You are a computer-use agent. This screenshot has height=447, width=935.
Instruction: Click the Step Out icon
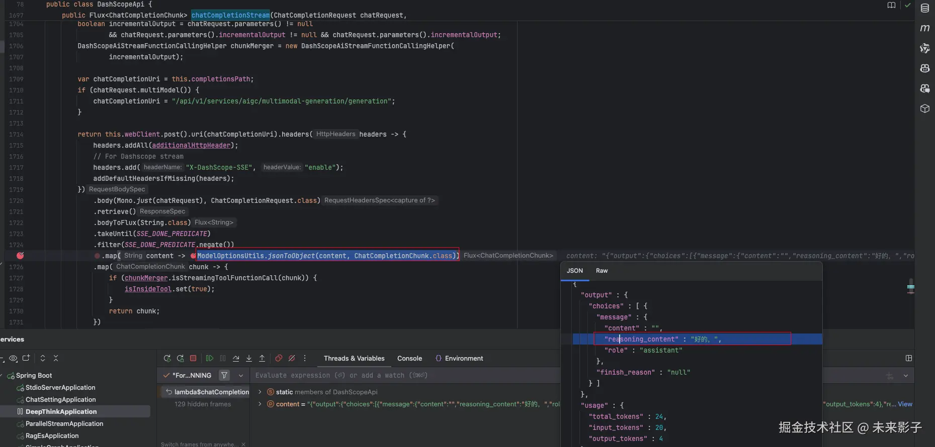[262, 358]
